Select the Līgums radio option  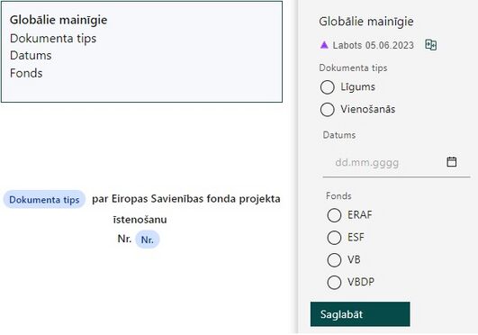coord(327,87)
